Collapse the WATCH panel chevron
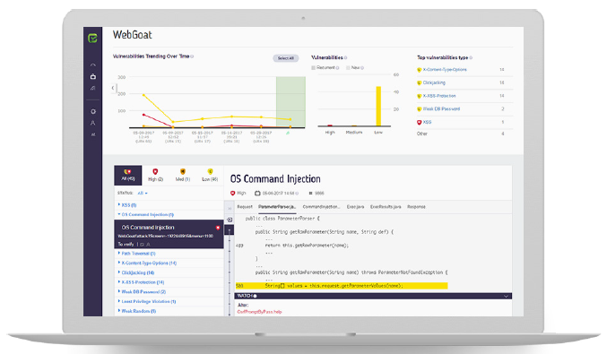 point(506,296)
